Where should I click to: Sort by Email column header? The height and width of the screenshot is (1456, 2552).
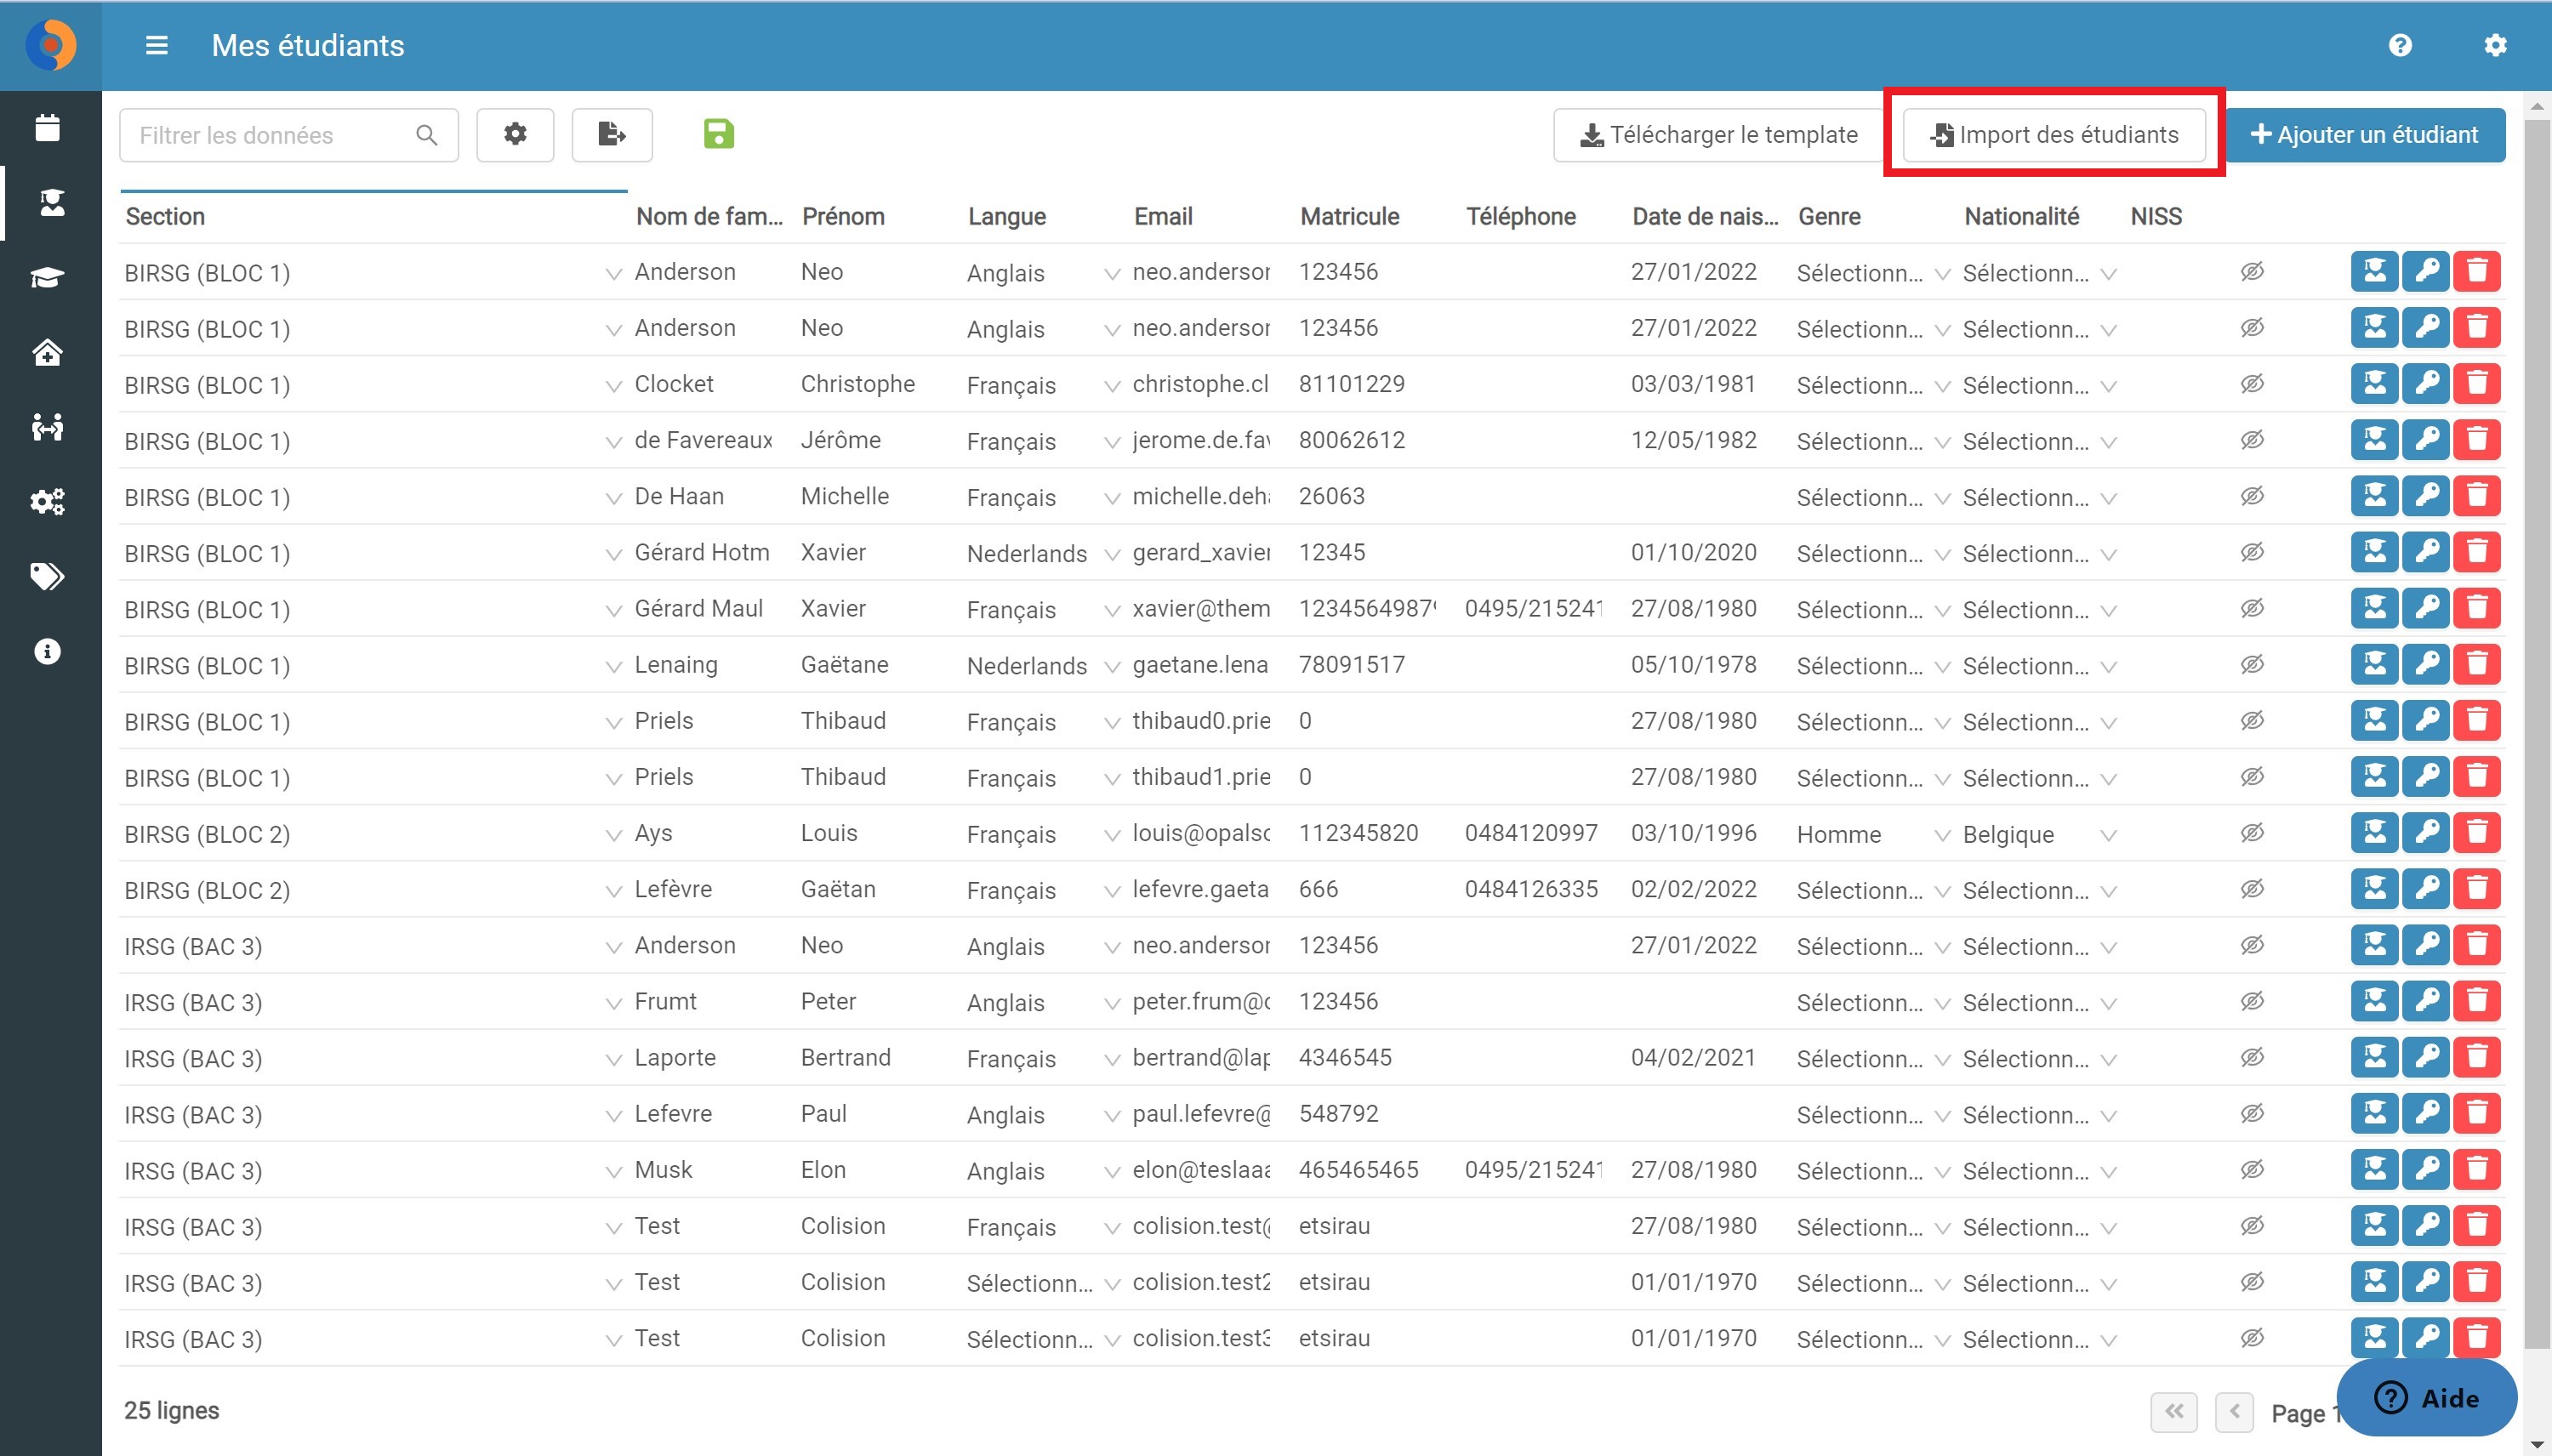pos(1163,216)
